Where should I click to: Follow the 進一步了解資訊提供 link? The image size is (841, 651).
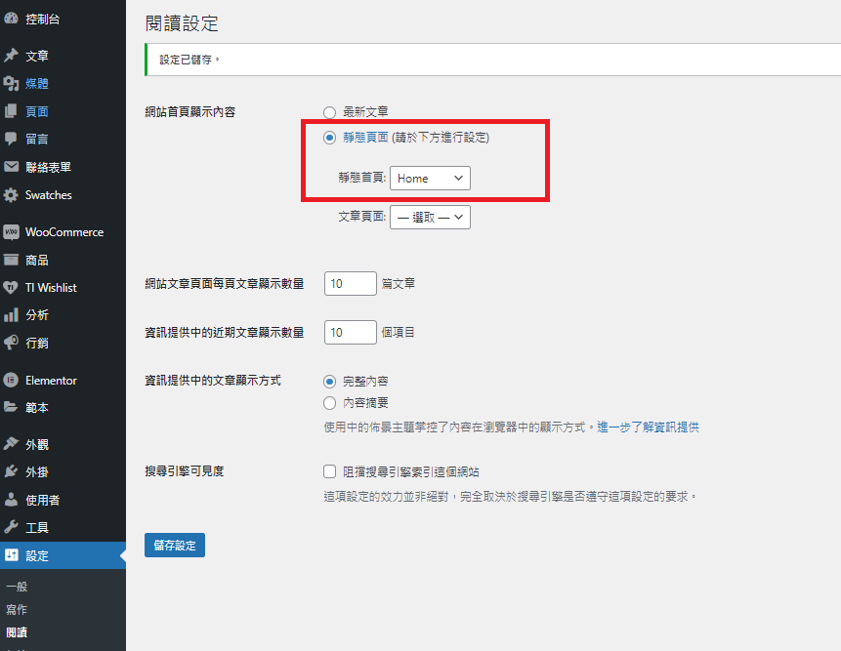649,427
